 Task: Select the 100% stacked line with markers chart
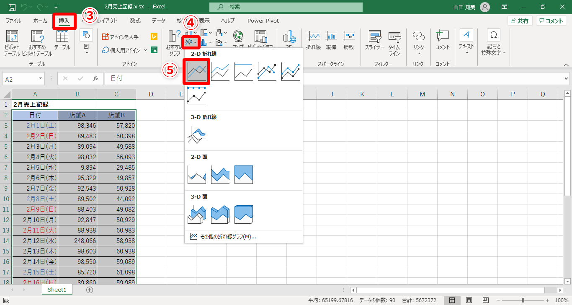click(x=197, y=96)
